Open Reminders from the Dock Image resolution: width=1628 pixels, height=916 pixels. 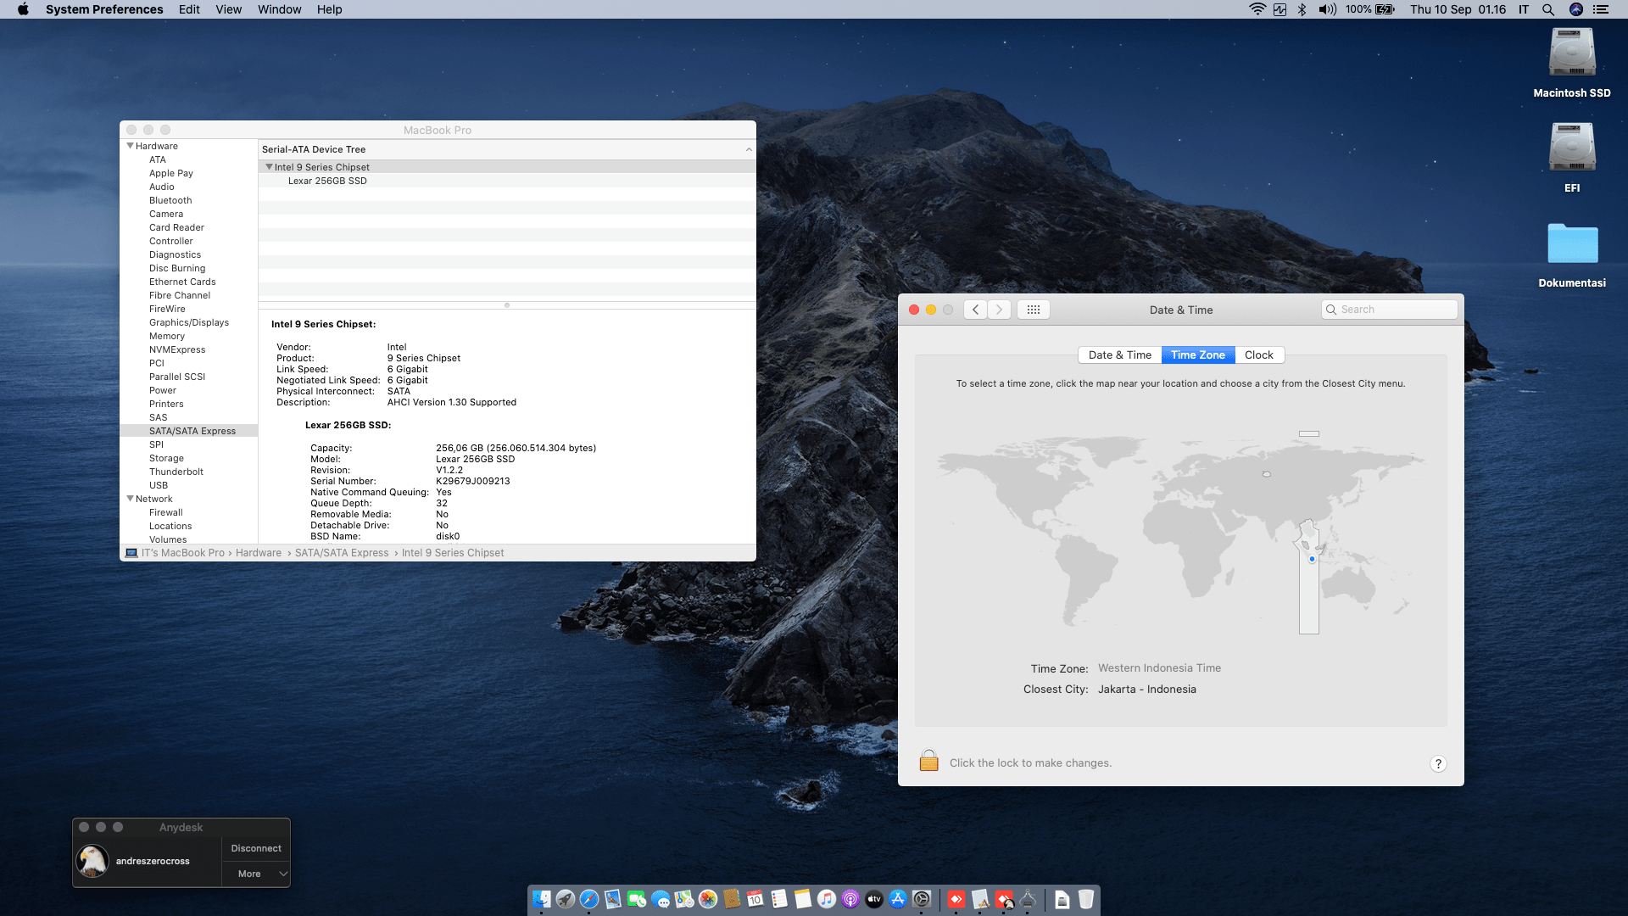(x=779, y=899)
